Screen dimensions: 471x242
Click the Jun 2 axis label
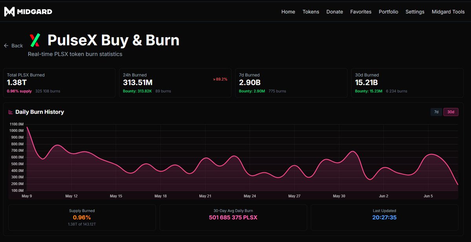pos(383,196)
